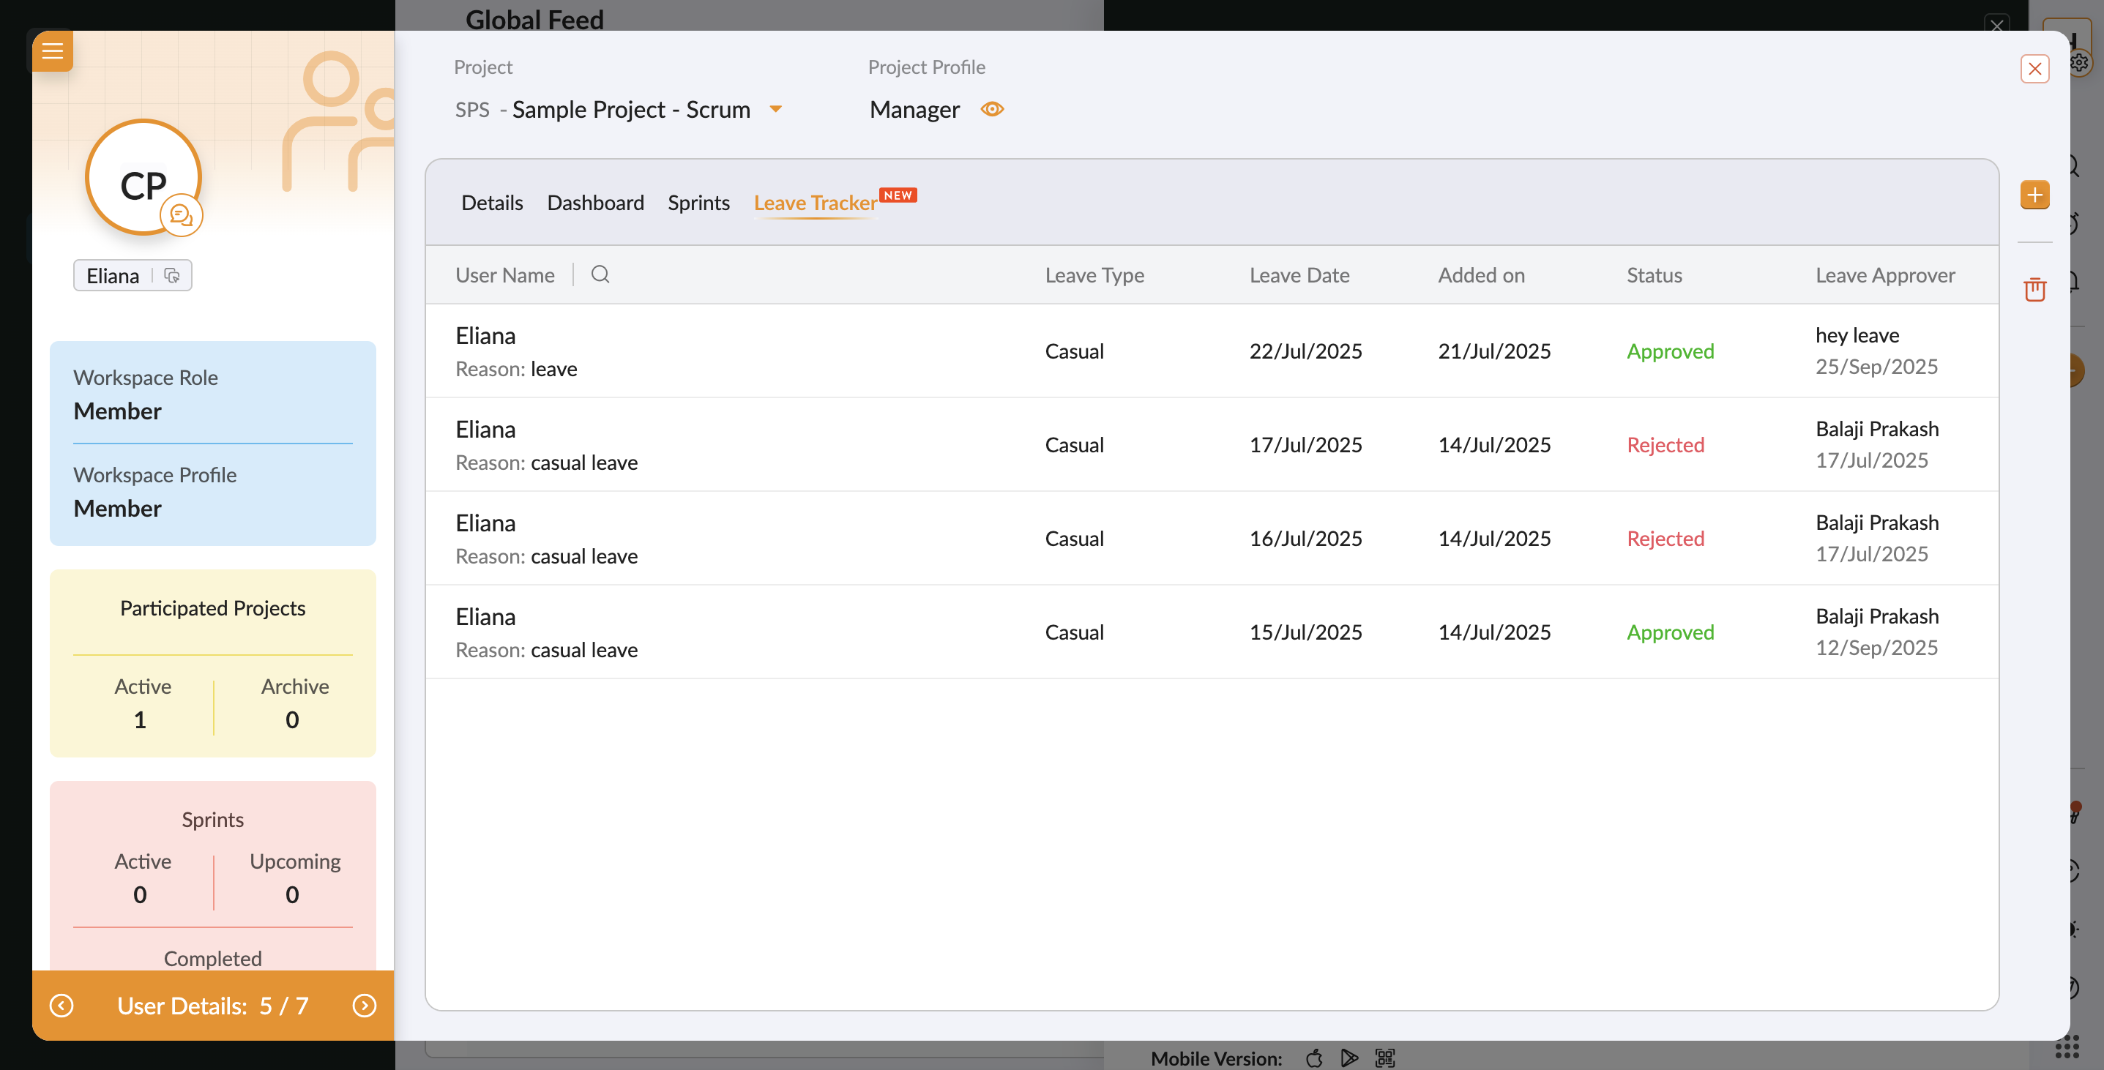Image resolution: width=2104 pixels, height=1070 pixels.
Task: Select the Sprints tab
Action: click(x=698, y=203)
